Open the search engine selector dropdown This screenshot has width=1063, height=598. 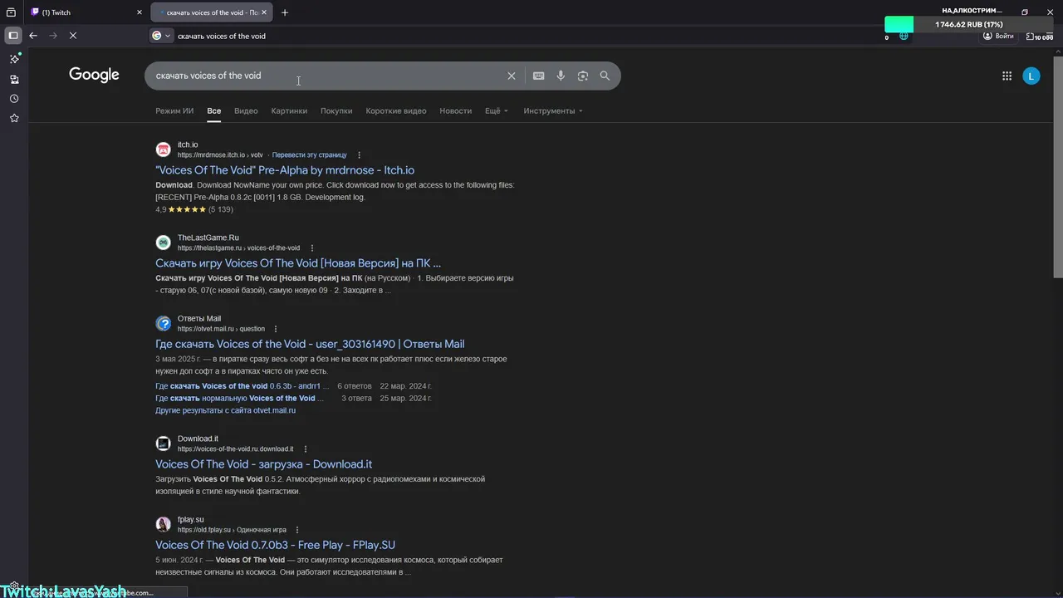coord(161,36)
